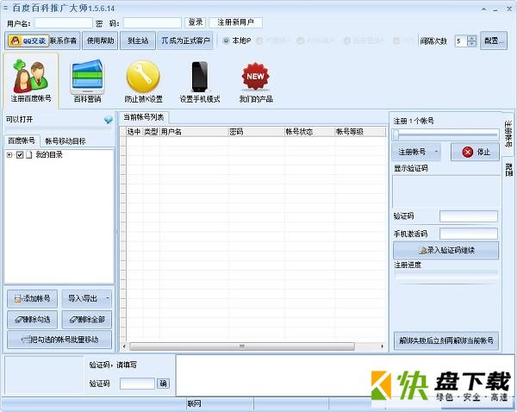Open the 设置手机模式 phone icon
The image size is (517, 412).
[x=200, y=81]
